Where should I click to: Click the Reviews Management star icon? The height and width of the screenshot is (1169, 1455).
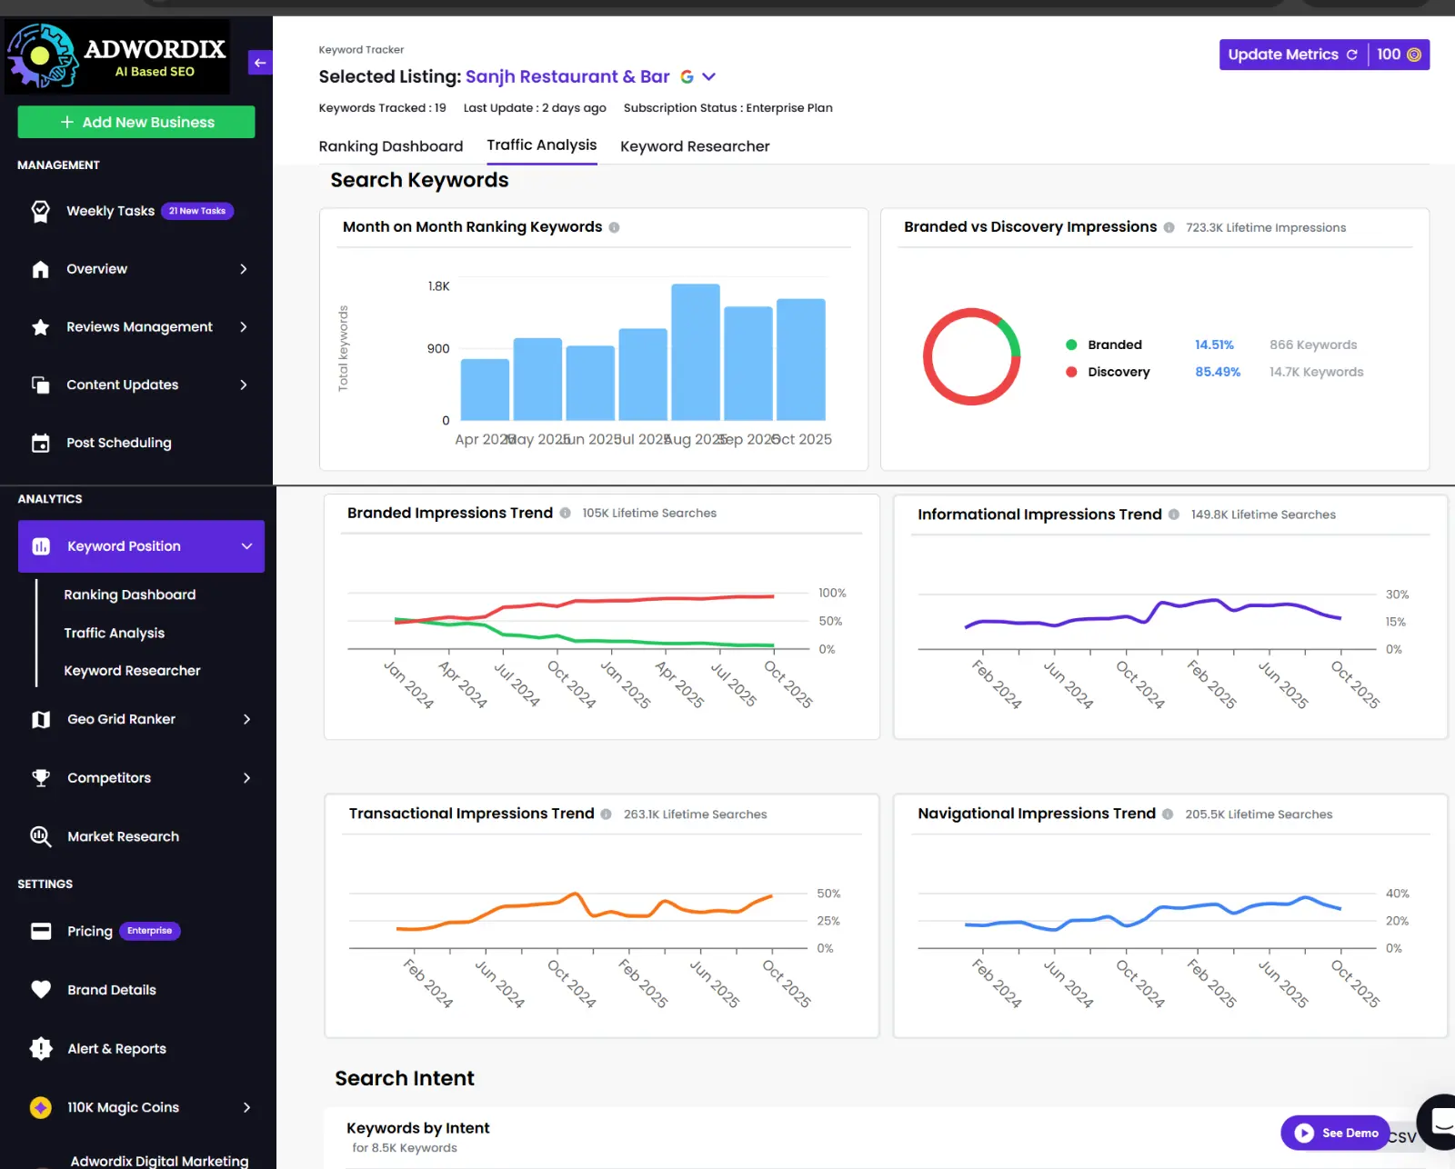(x=40, y=327)
